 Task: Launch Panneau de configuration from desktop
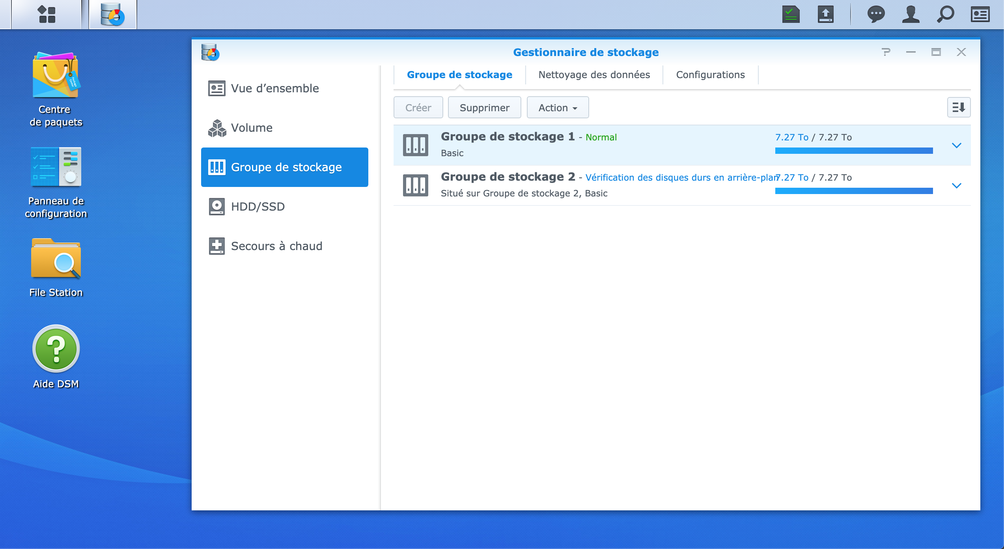click(x=56, y=167)
